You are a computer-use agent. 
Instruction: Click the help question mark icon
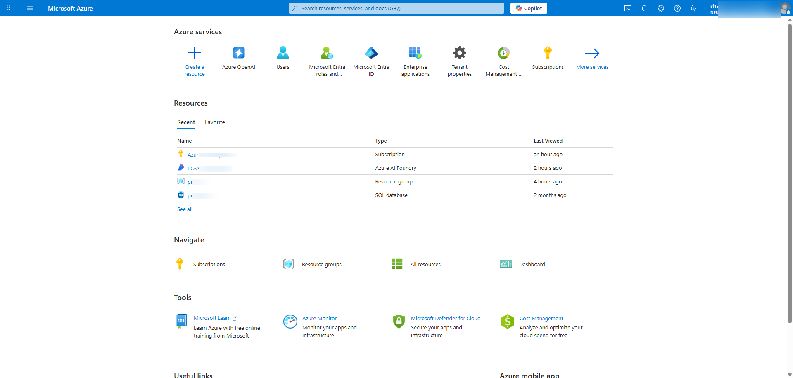pyautogui.click(x=677, y=8)
